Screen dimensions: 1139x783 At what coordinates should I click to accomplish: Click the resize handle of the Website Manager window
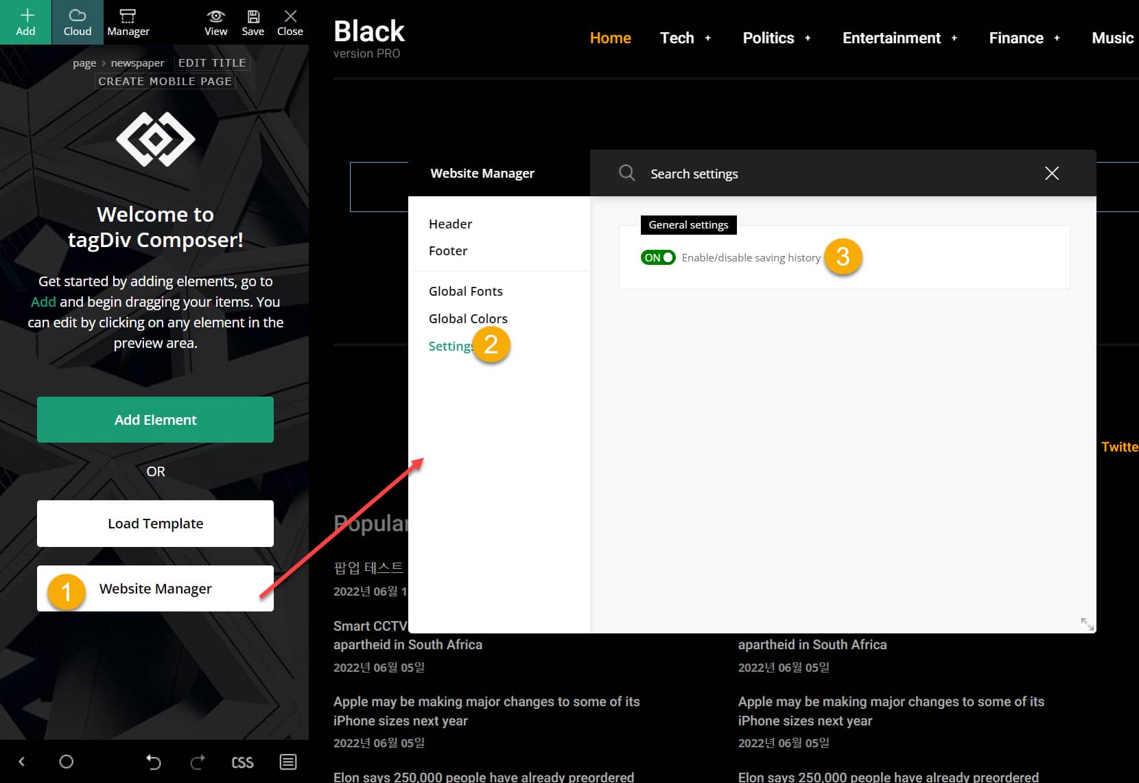pyautogui.click(x=1088, y=624)
